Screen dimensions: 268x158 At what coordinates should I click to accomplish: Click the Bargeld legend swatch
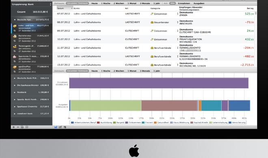click(x=115, y=122)
